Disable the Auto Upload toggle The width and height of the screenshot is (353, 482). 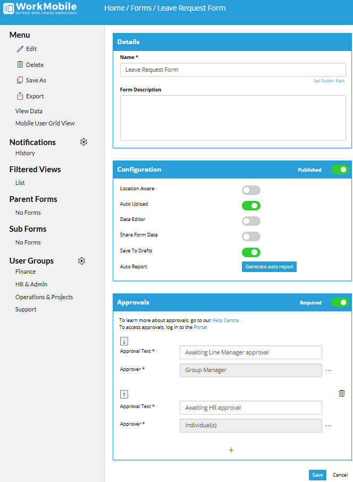point(251,206)
